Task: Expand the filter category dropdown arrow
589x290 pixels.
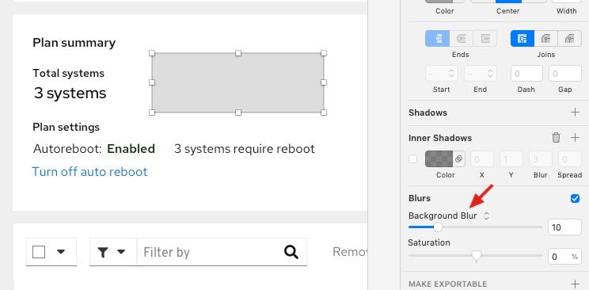Action: click(121, 252)
